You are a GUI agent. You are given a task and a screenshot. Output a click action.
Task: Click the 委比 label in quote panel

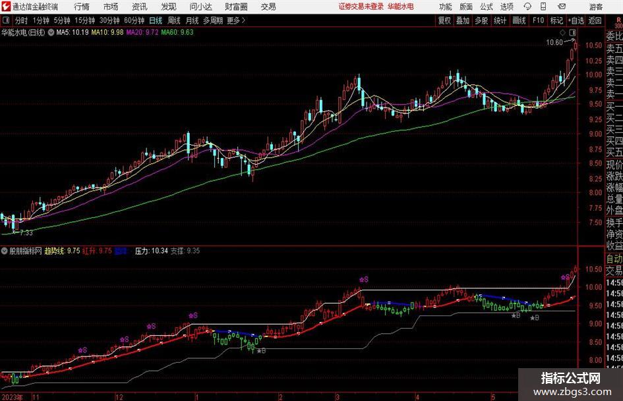(614, 36)
